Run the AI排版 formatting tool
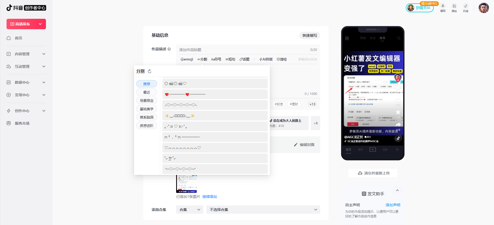This screenshot has height=225, width=494. 266,59
